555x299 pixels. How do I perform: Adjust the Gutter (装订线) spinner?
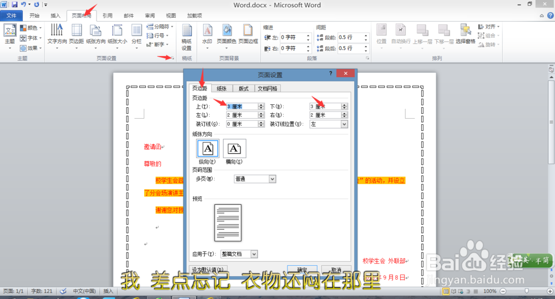click(x=261, y=124)
